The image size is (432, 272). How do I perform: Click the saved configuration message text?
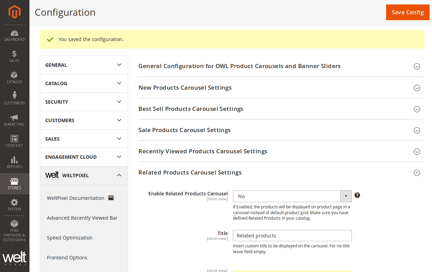coord(91,39)
